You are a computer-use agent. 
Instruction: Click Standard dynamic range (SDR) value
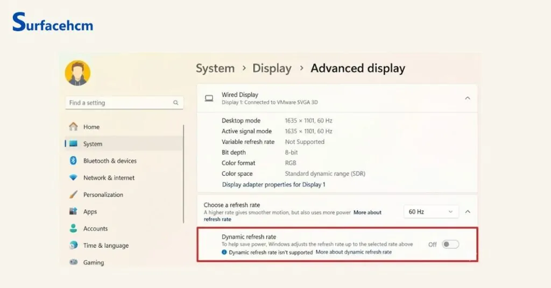click(325, 174)
